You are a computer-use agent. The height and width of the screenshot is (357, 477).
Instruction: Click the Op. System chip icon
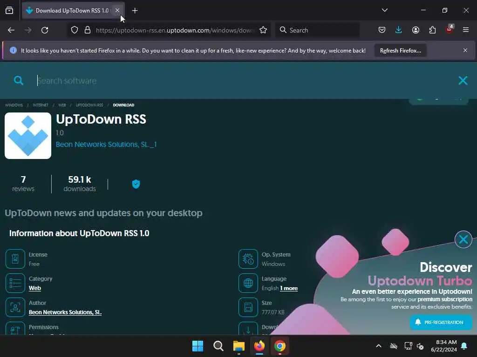pyautogui.click(x=248, y=259)
